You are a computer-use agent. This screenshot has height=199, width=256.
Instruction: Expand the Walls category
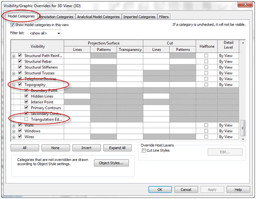click(14, 126)
